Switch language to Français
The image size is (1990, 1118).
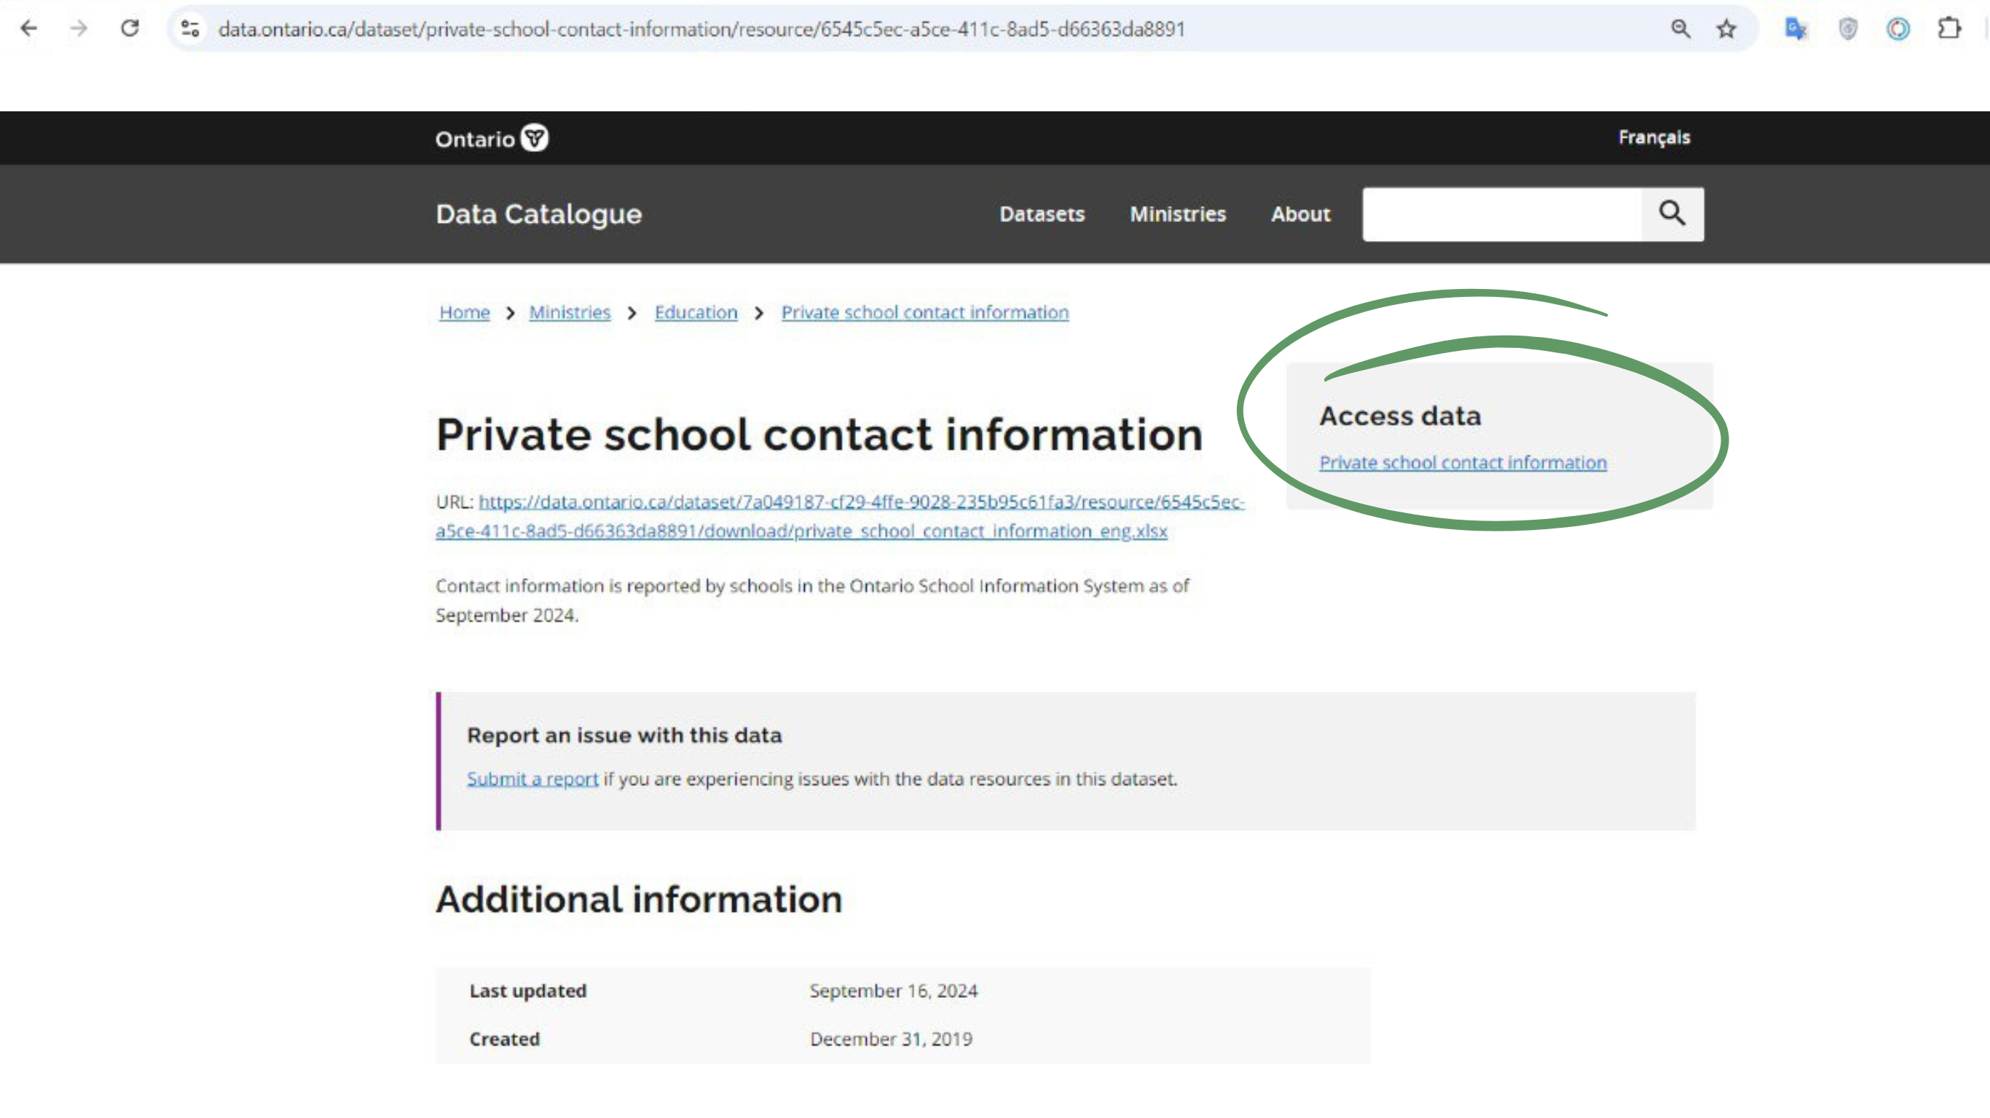pyautogui.click(x=1654, y=138)
